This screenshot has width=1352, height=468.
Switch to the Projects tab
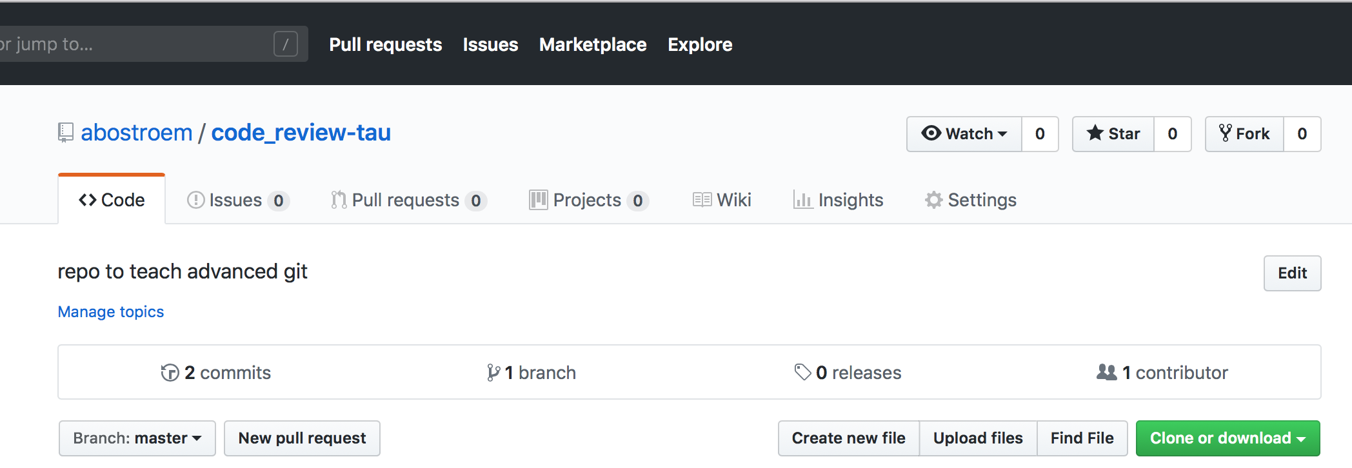[x=589, y=200]
